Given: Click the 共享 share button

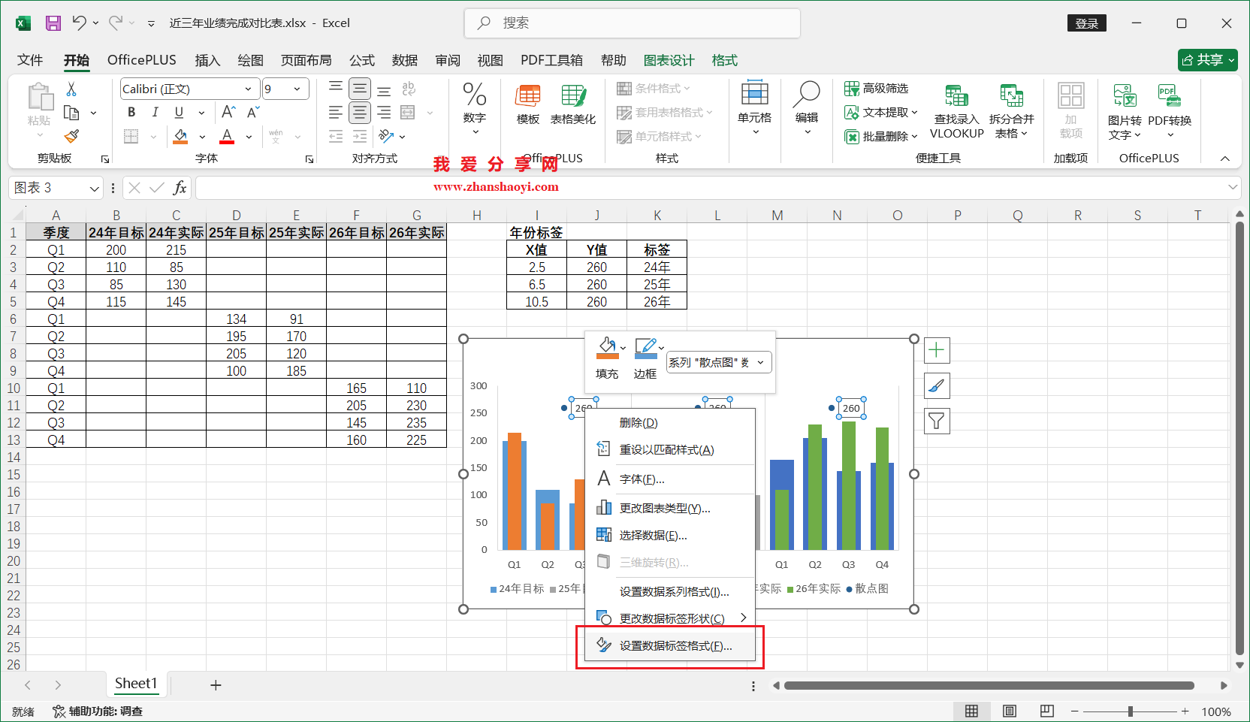Looking at the screenshot, I should pyautogui.click(x=1207, y=60).
